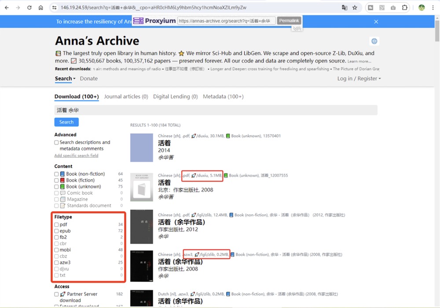This screenshot has height=308, width=440.
Task: Check the azw3 filetype filter
Action: tap(56, 263)
